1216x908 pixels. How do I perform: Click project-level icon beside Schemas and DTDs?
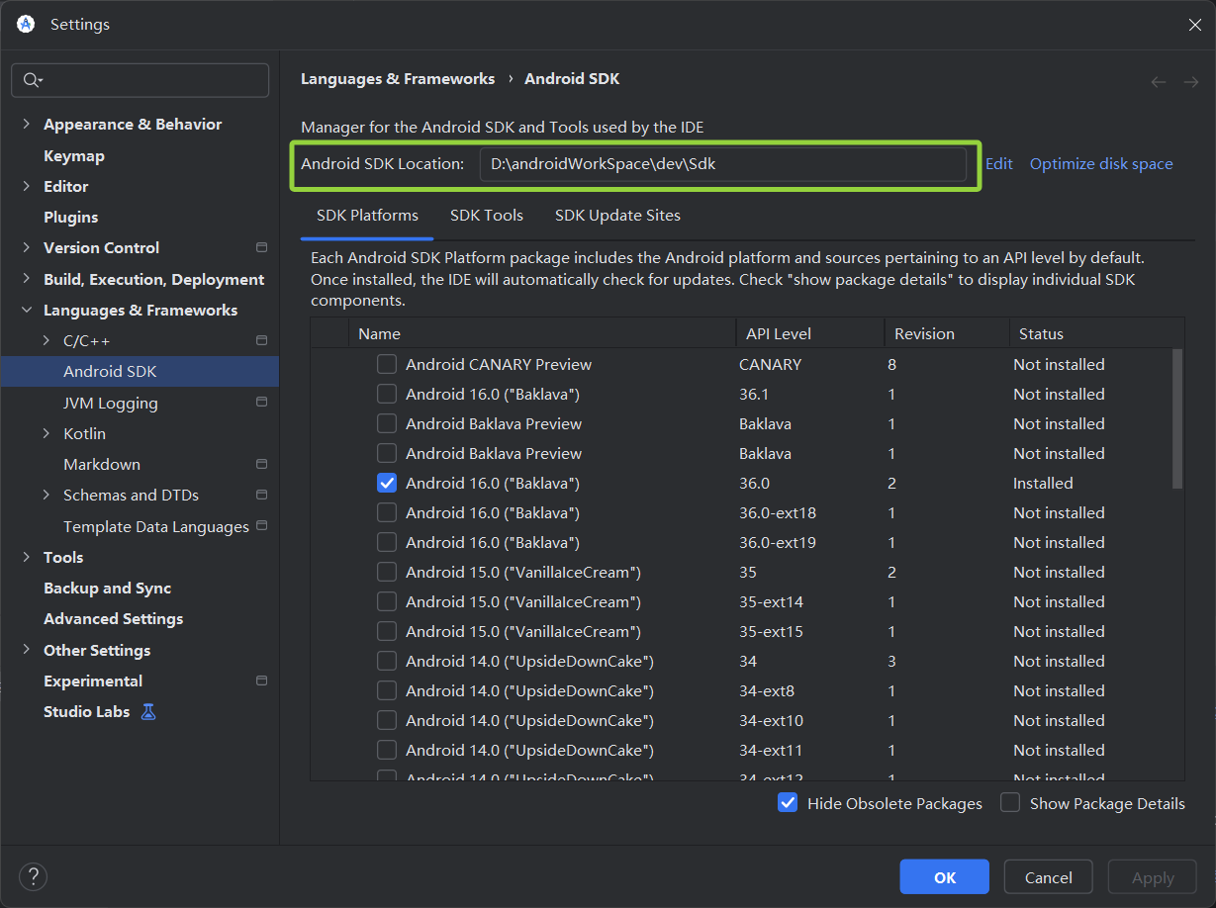[261, 495]
